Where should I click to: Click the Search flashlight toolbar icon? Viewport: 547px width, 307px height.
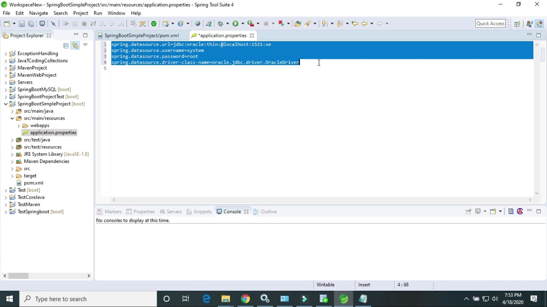[x=308, y=23]
